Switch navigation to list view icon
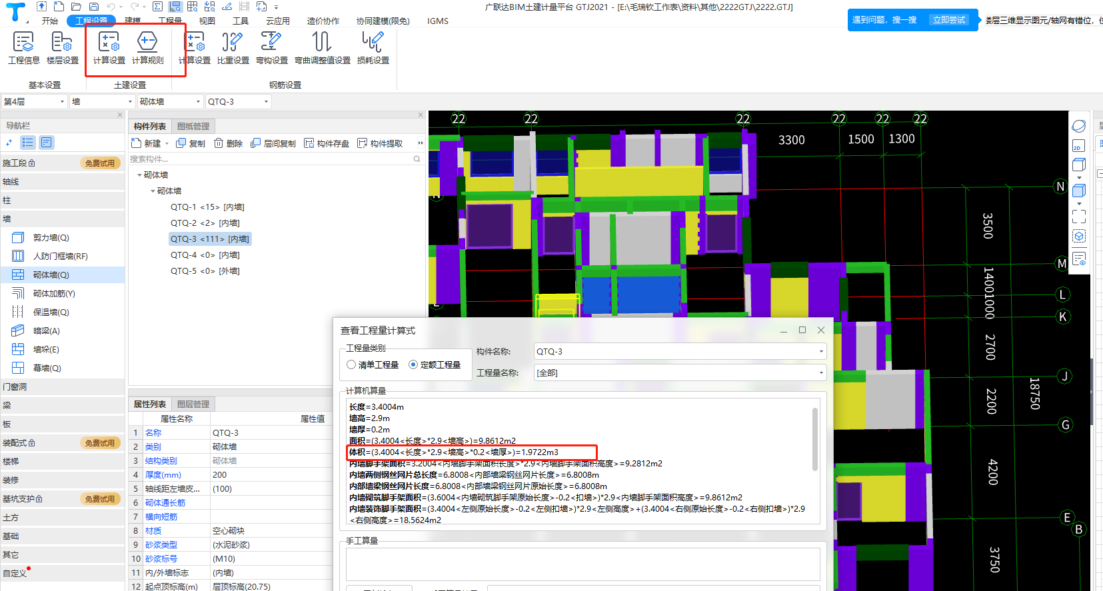The image size is (1103, 591). (27, 143)
